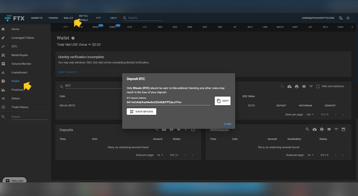
Task: Click the Home icon in the sidebar
Action: tap(3, 29)
